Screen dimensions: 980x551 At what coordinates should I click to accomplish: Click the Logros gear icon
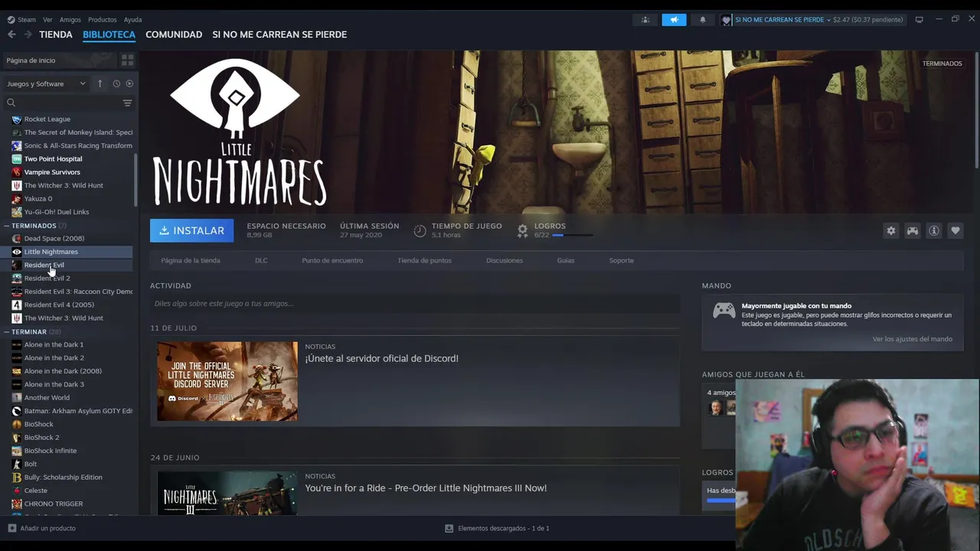coord(522,230)
